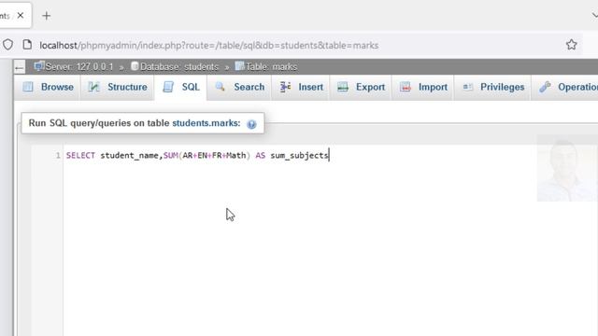Open the Search tab

pyautogui.click(x=239, y=87)
